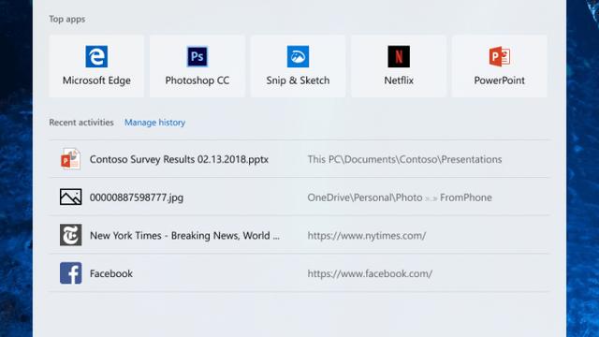Click the OneDrive\Personal\Photo FromPhone path
Viewport: 599px width, 337px height.
400,198
